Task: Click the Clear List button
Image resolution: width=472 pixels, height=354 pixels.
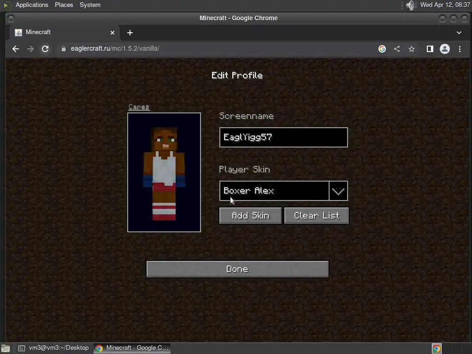Action: coord(317,216)
